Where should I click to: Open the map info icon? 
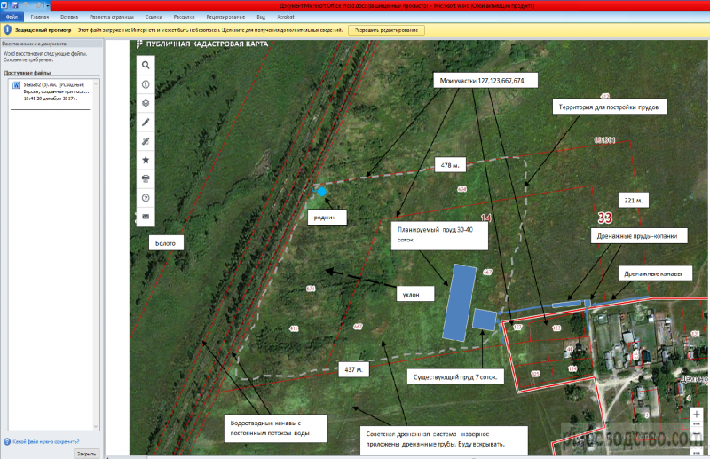click(x=146, y=83)
